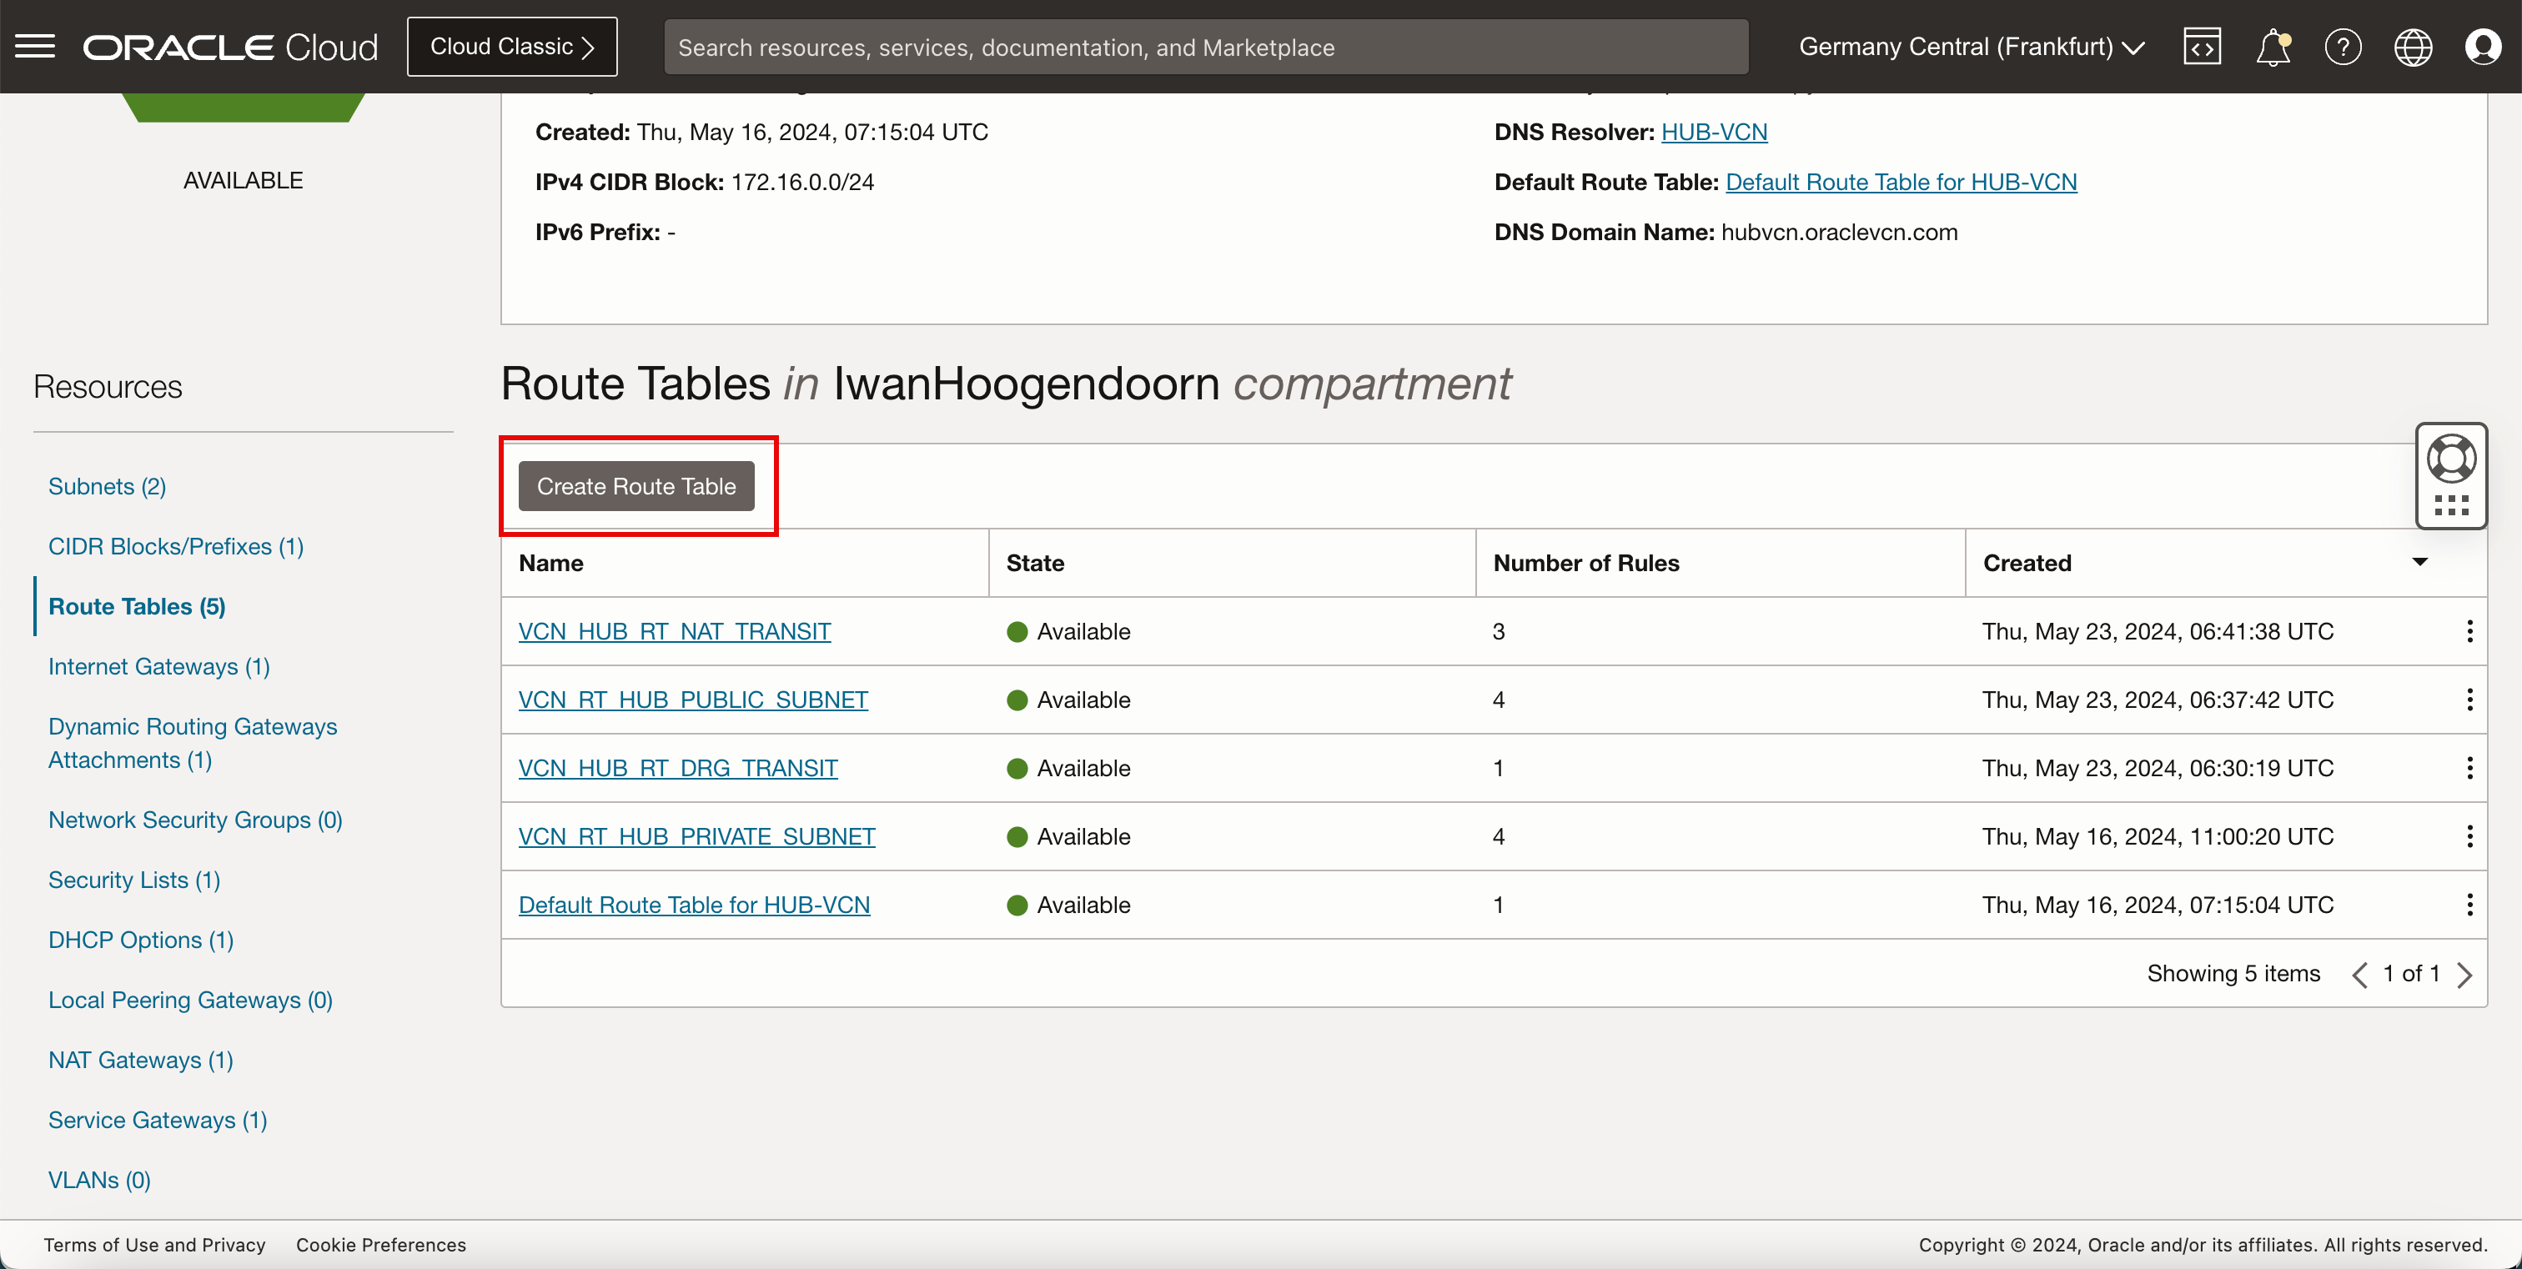Viewport: 2522px width, 1269px height.
Task: Select Subnets (2) in Resources
Action: pos(107,486)
